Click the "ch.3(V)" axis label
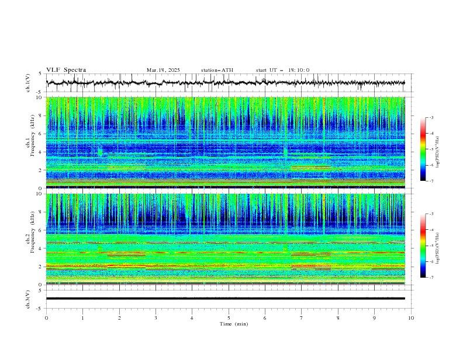Image resolution: width=463 pixels, height=357 pixels. click(28, 299)
